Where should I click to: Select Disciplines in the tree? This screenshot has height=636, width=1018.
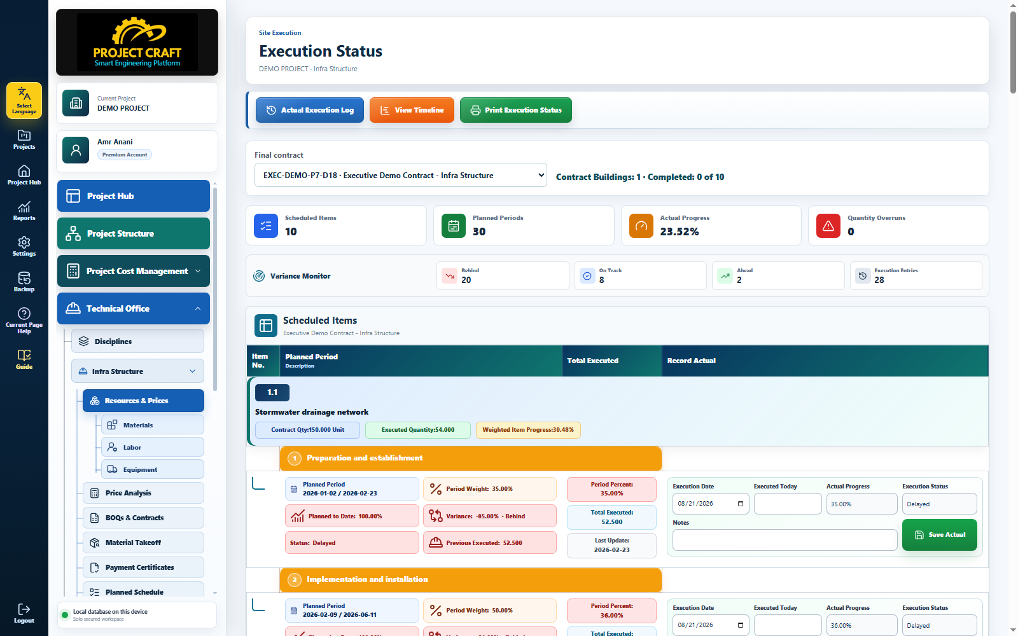(137, 342)
